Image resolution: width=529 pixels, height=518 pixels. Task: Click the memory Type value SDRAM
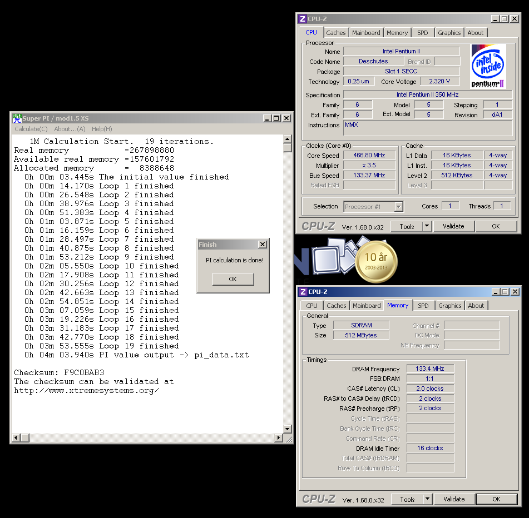coord(362,325)
